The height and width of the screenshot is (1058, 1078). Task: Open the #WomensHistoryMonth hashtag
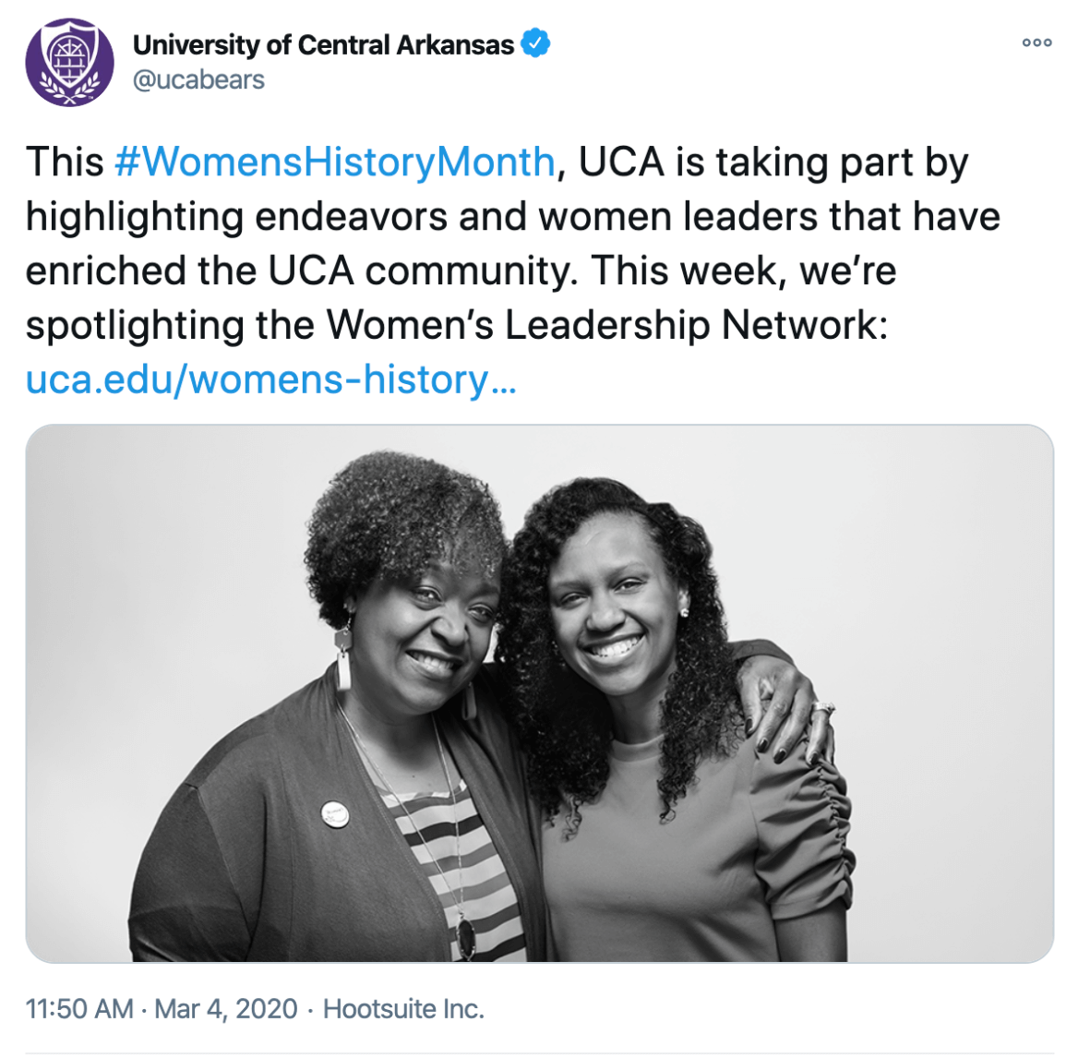(x=334, y=162)
